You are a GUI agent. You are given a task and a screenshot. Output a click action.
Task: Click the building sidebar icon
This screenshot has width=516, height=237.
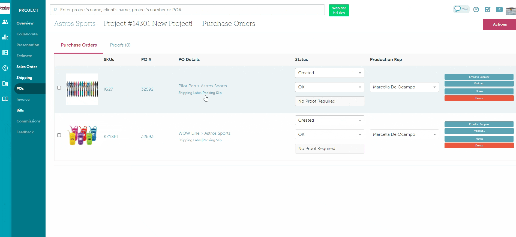[5, 84]
